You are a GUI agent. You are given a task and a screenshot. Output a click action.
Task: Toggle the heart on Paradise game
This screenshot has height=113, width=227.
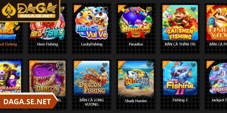(149, 9)
